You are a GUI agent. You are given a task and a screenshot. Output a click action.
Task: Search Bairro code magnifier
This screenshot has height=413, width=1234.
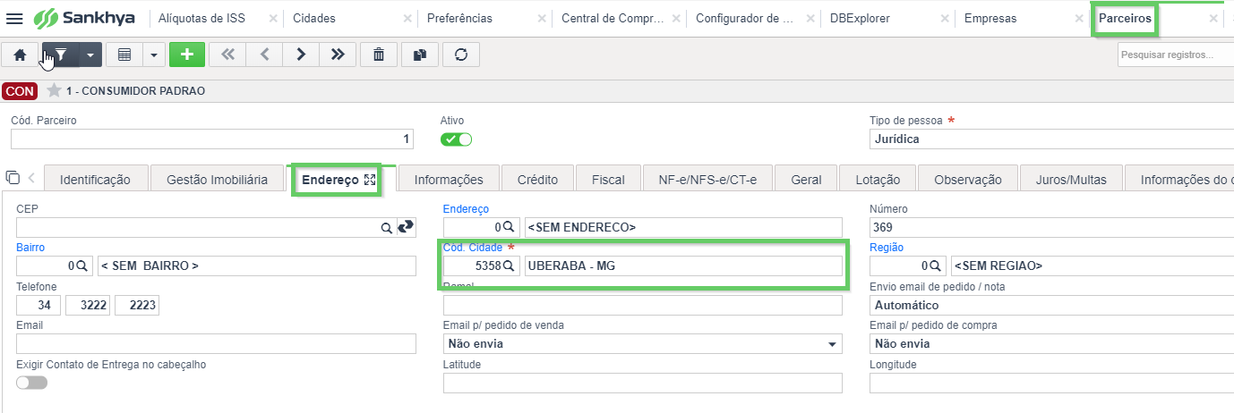point(81,266)
